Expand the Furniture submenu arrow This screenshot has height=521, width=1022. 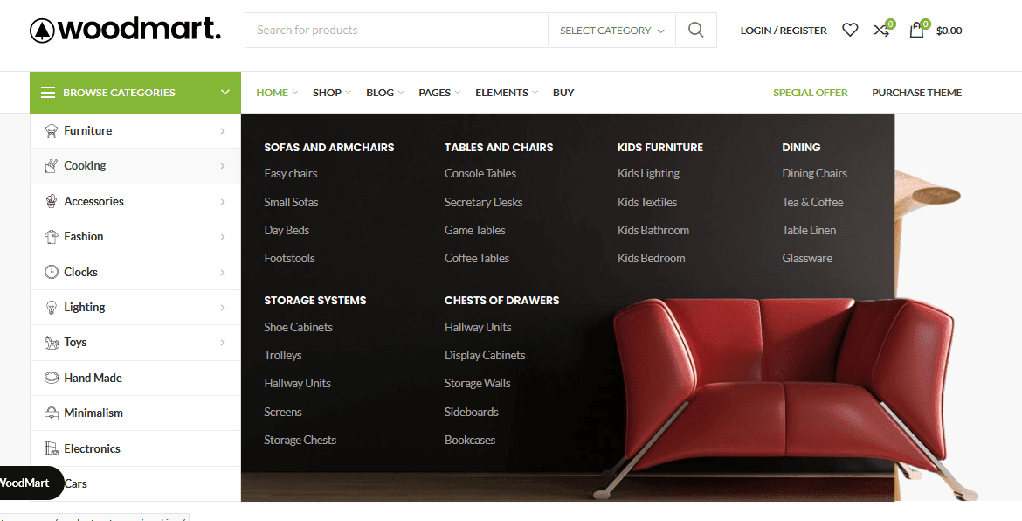[223, 131]
